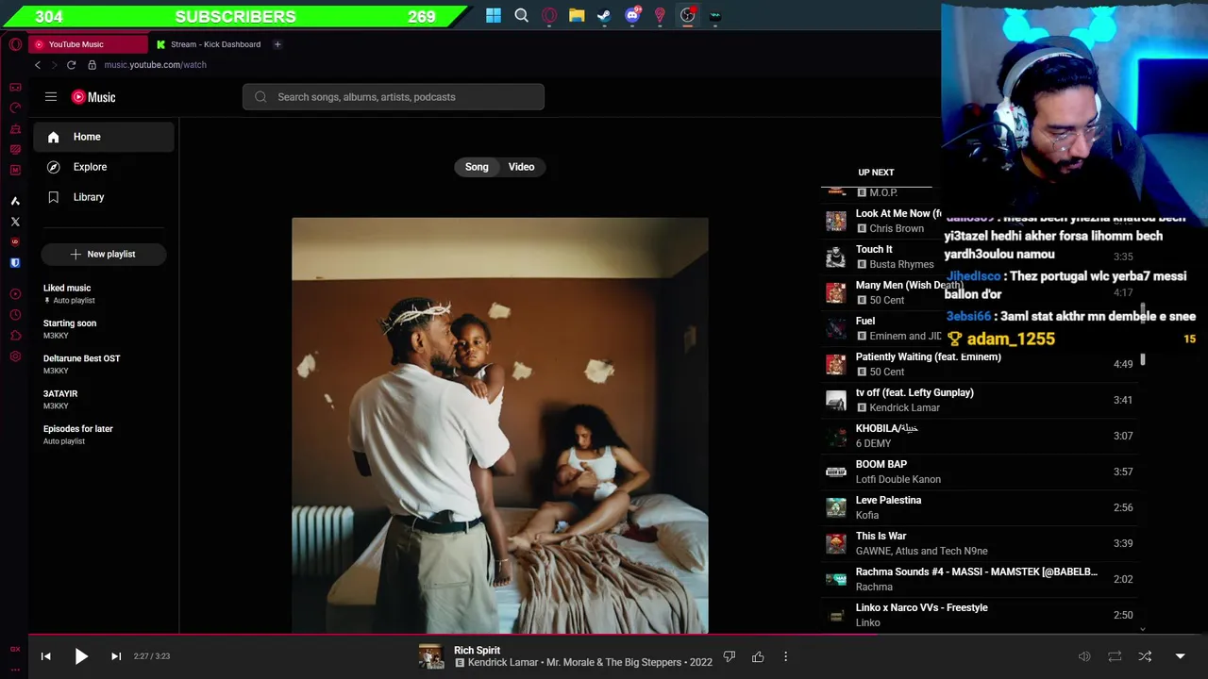Play tv off (feat. Lefty Gunplay) from queue
The image size is (1208, 679).
[x=981, y=400]
